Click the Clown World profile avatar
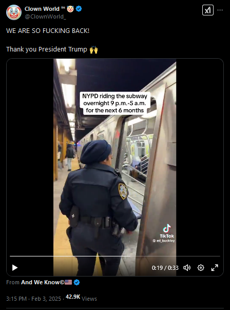The width and height of the screenshot is (230, 310). point(14,12)
